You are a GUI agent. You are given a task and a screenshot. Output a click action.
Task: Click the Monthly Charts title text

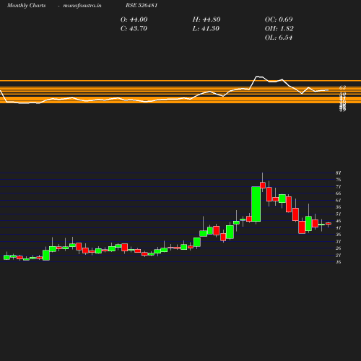tap(26, 5)
